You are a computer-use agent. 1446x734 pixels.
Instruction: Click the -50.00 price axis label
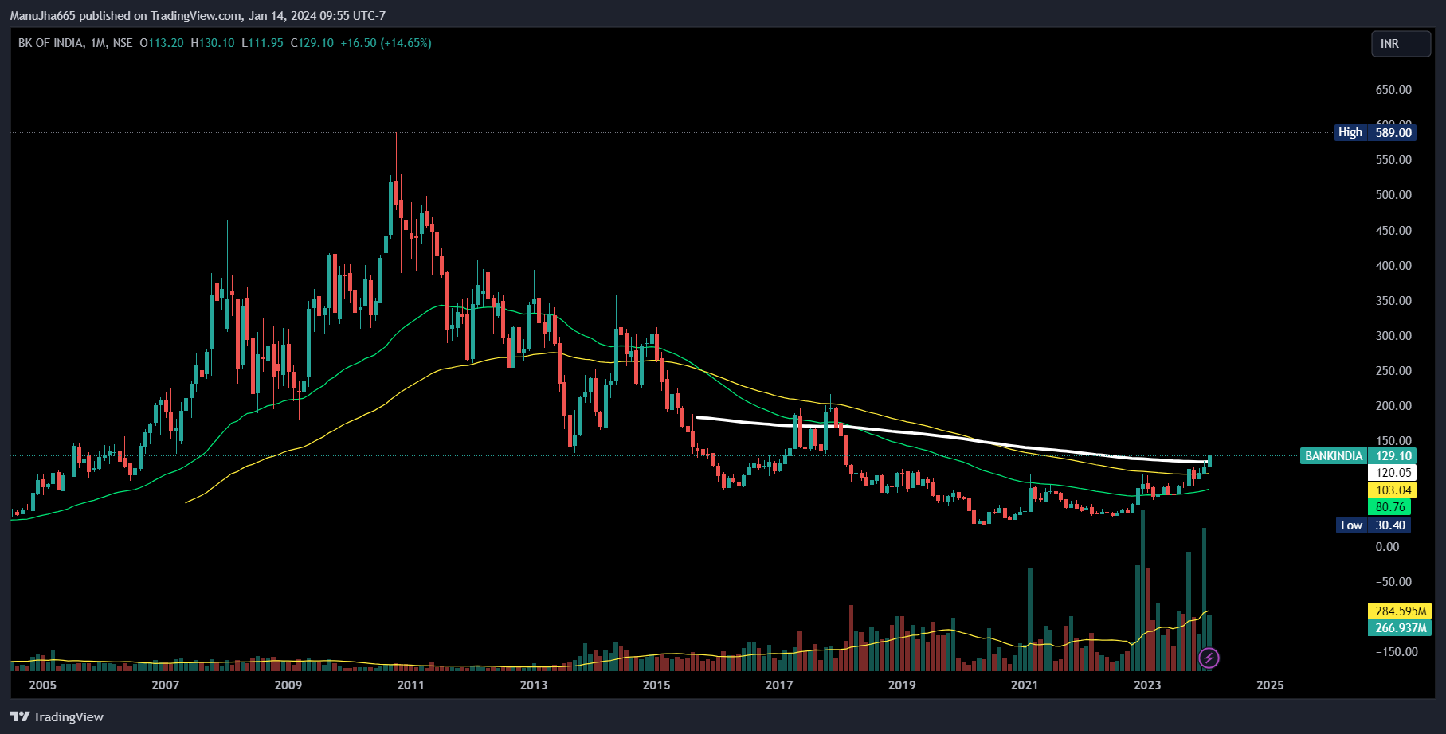coord(1393,582)
